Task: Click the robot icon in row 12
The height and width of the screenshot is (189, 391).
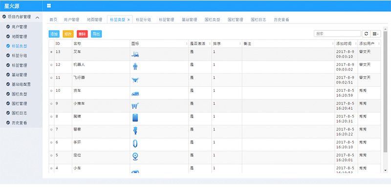Action: point(135,66)
